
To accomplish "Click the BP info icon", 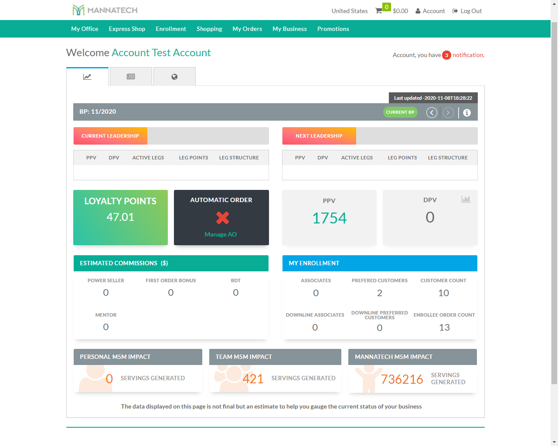I will (x=467, y=113).
